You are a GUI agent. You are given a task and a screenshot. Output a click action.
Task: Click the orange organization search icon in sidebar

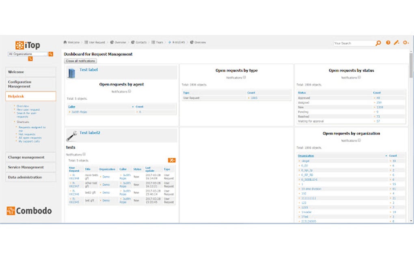[51, 54]
